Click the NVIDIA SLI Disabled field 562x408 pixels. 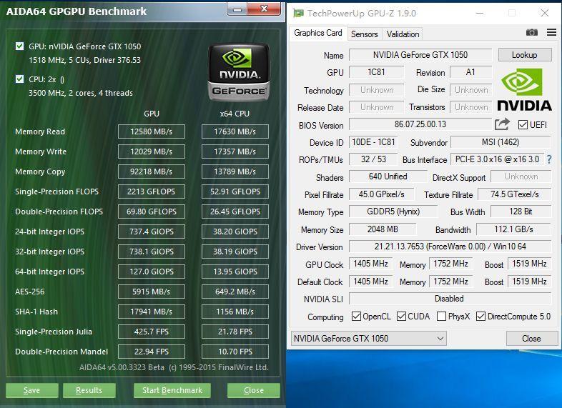tap(450, 299)
